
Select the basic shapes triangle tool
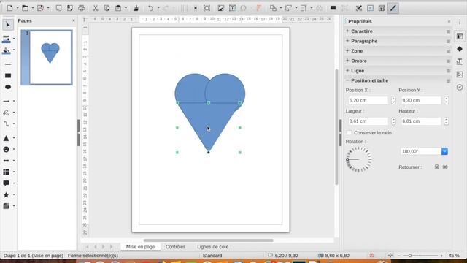click(x=6, y=138)
